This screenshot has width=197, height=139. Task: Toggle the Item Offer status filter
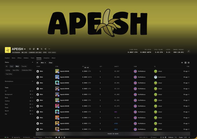[16, 70]
